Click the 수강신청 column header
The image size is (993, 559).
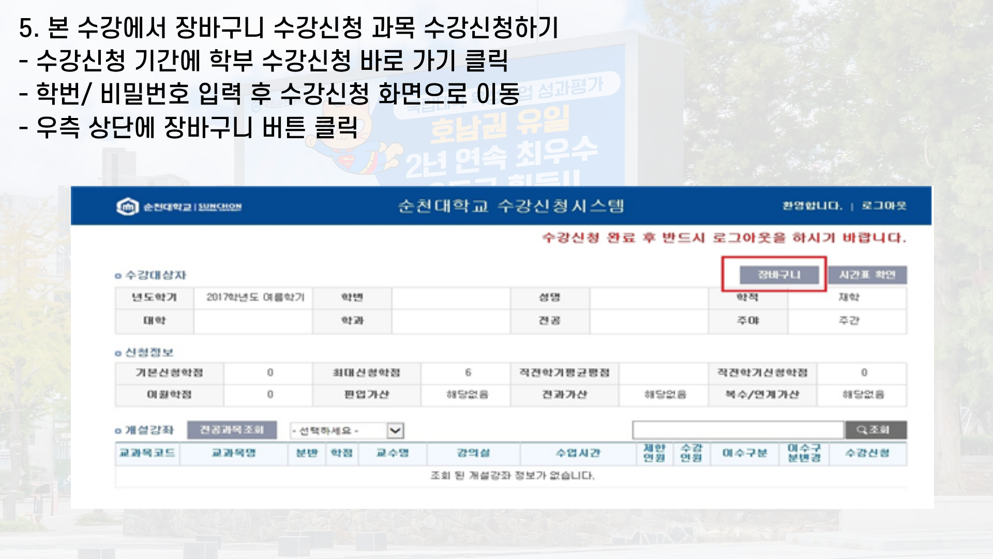pos(868,453)
